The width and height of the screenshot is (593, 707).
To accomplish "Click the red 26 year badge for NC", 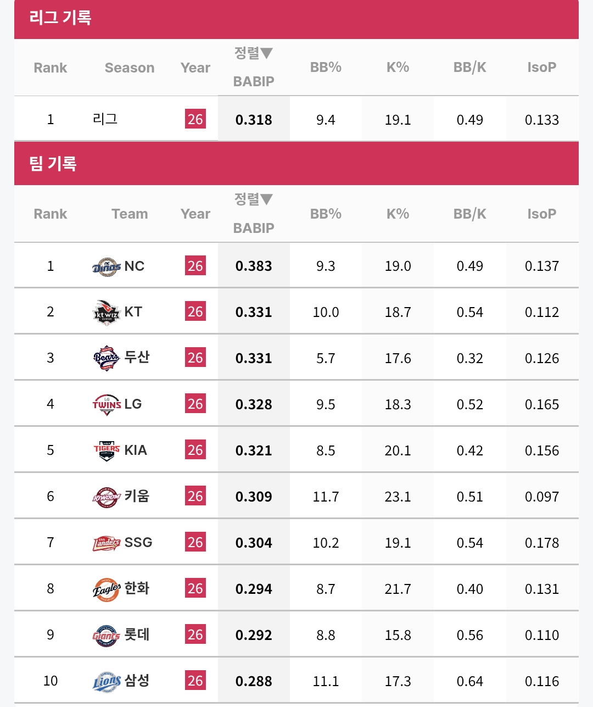I will point(195,266).
